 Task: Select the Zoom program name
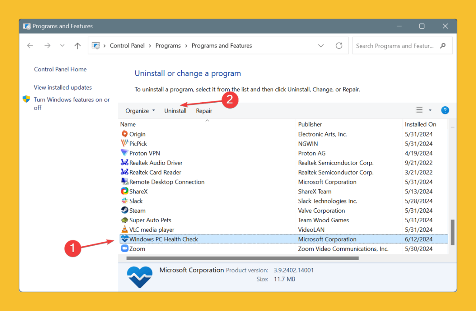point(137,249)
